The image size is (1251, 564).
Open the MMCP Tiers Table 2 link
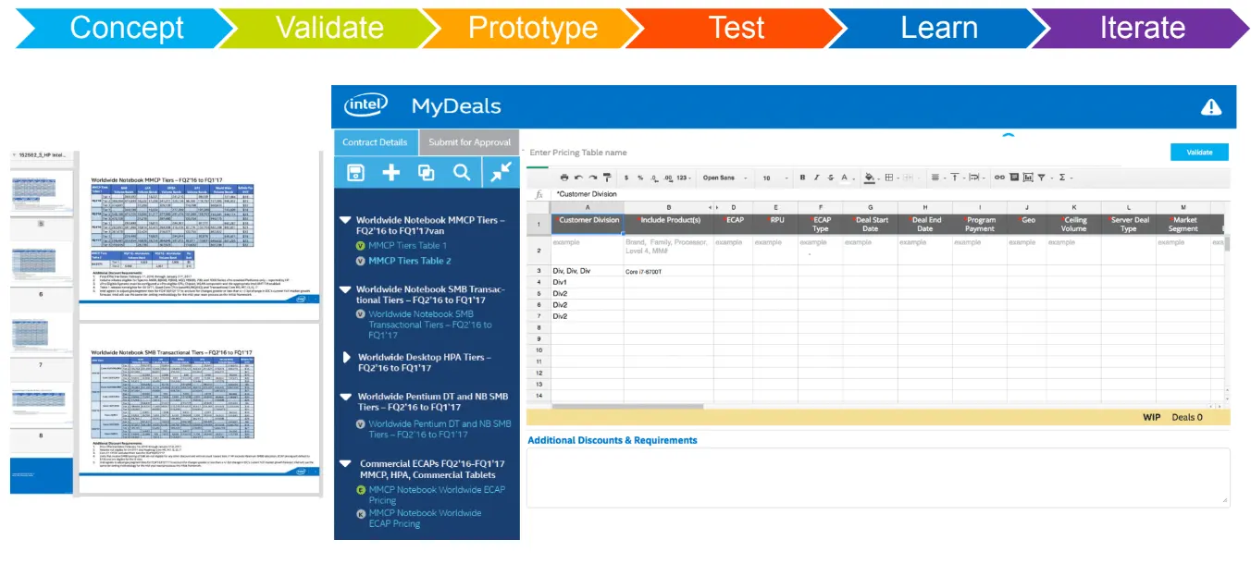tap(409, 261)
